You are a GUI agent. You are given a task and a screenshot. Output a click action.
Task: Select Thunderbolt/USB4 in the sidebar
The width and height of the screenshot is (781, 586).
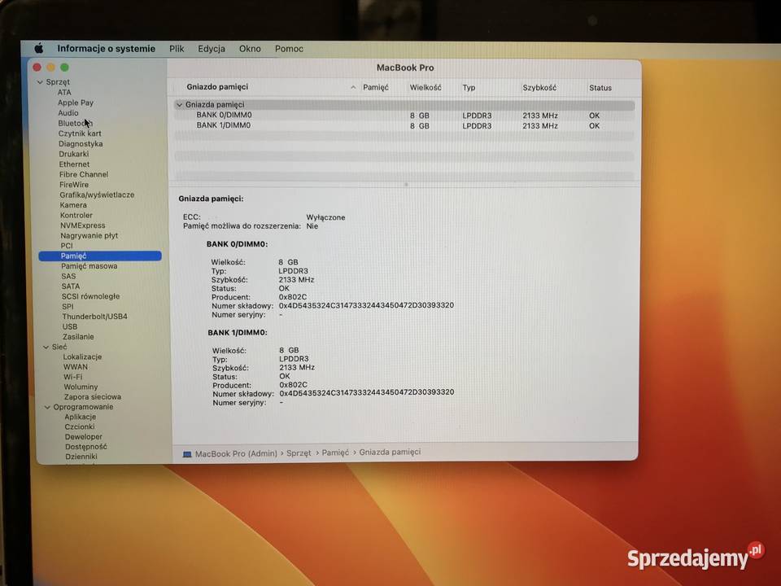pos(94,317)
